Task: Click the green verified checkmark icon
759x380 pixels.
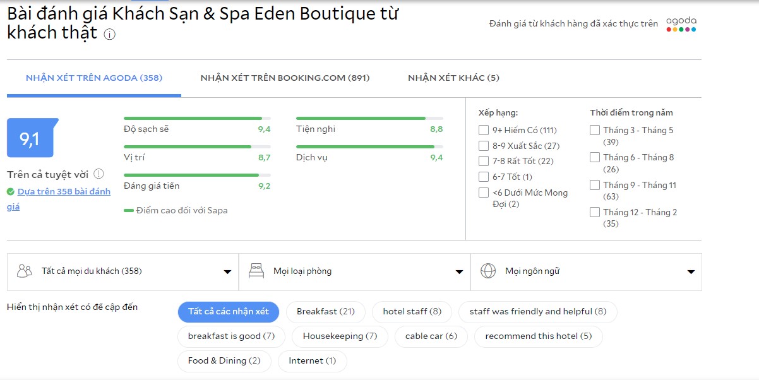Action: point(11,192)
